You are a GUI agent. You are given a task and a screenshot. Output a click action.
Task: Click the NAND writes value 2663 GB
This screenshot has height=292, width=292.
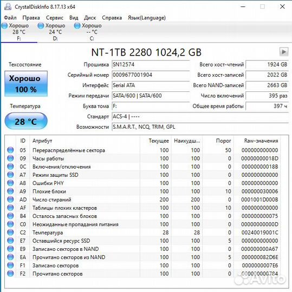(267, 85)
